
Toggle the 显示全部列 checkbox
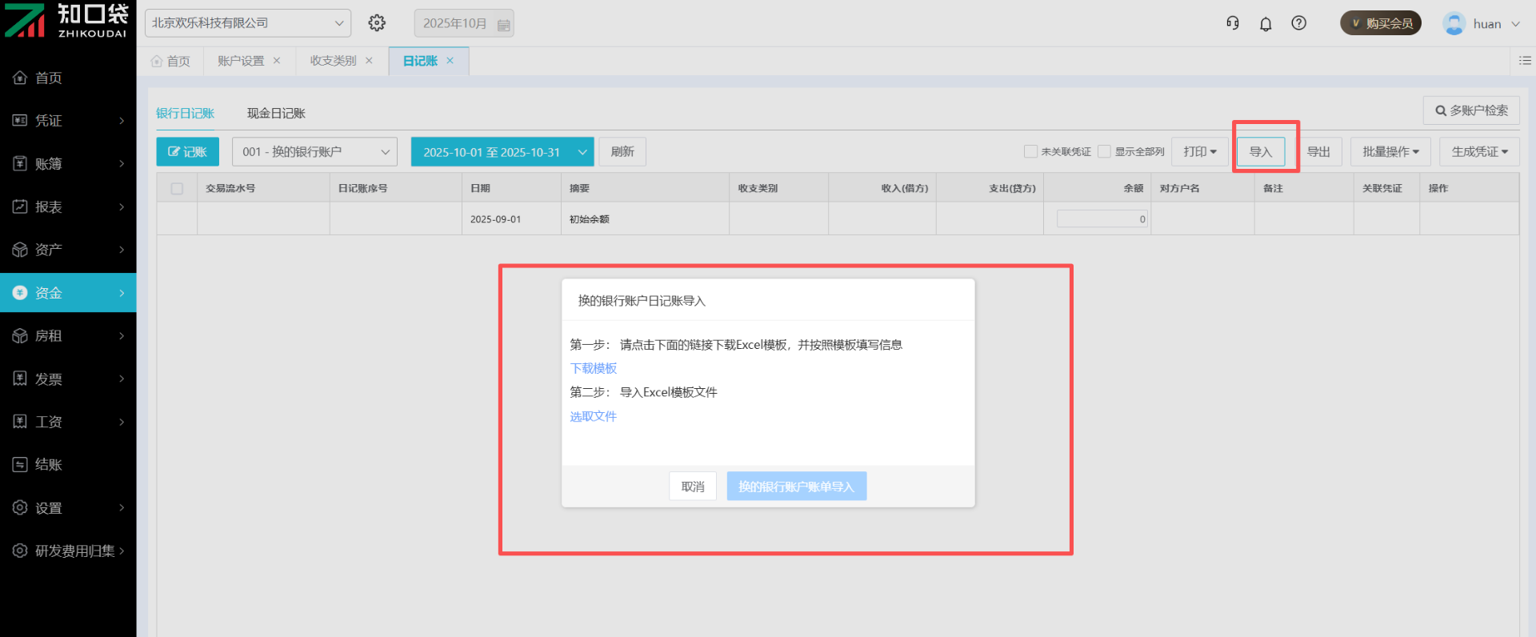1104,151
